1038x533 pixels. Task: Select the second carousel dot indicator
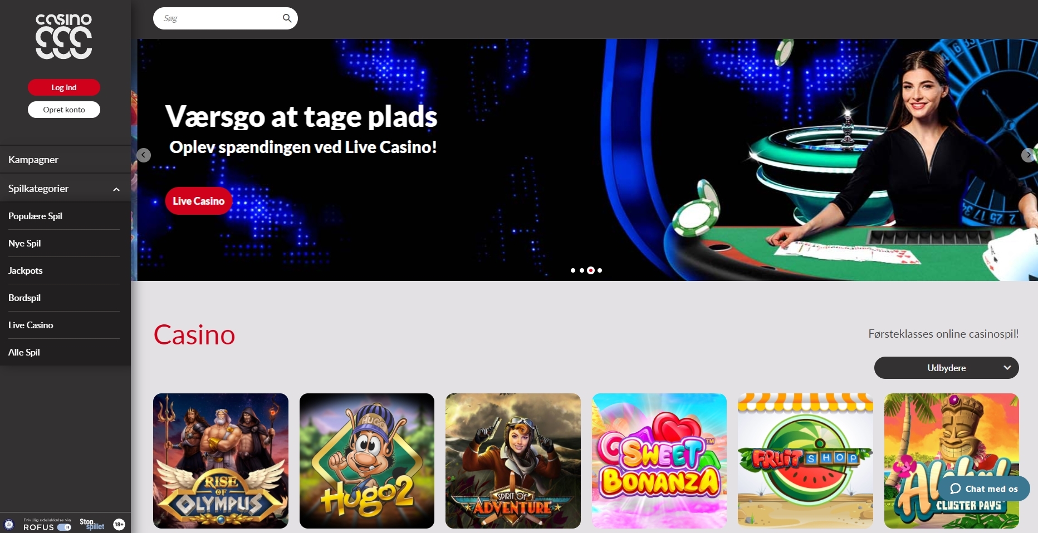coord(582,270)
